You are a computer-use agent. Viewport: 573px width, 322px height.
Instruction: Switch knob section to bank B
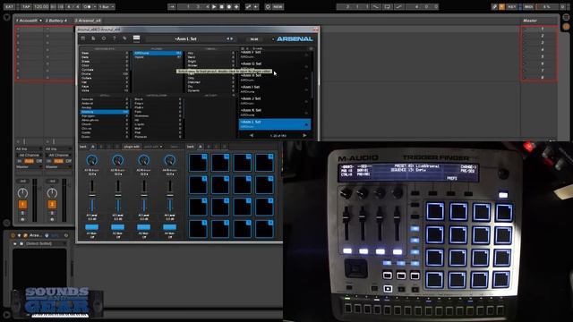point(101,147)
